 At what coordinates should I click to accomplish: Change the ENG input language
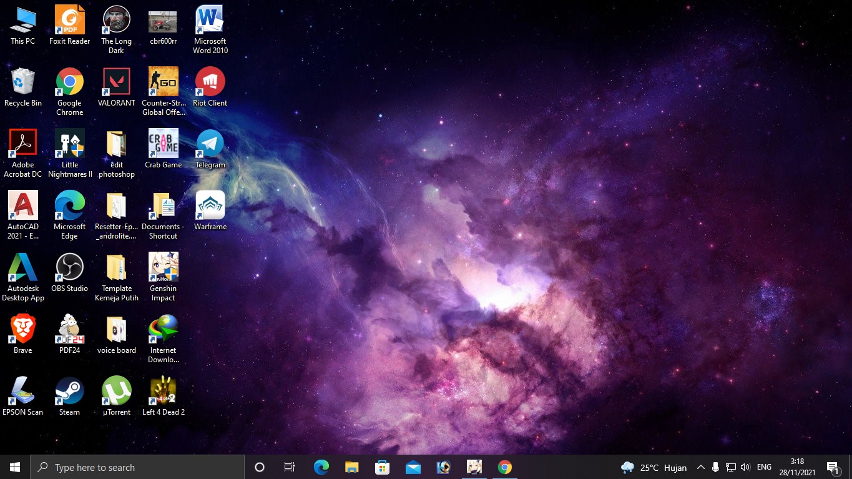coord(764,467)
